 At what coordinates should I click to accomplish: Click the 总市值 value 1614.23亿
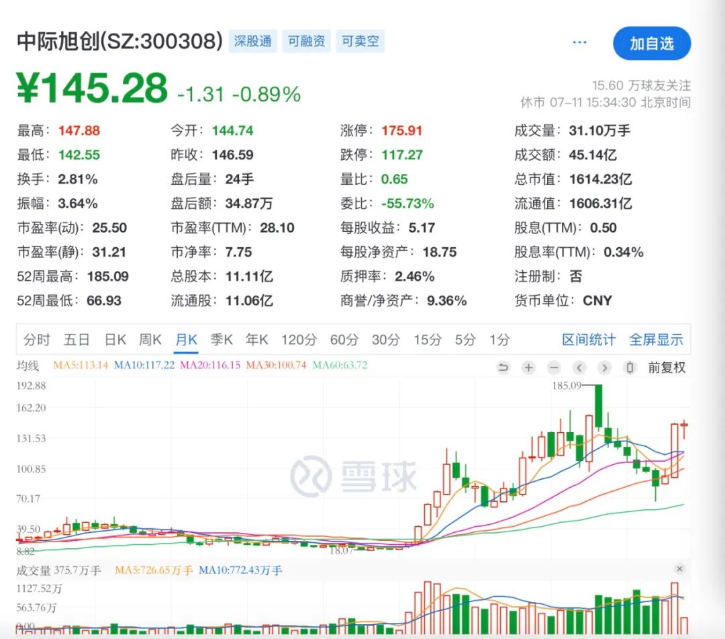(600, 179)
